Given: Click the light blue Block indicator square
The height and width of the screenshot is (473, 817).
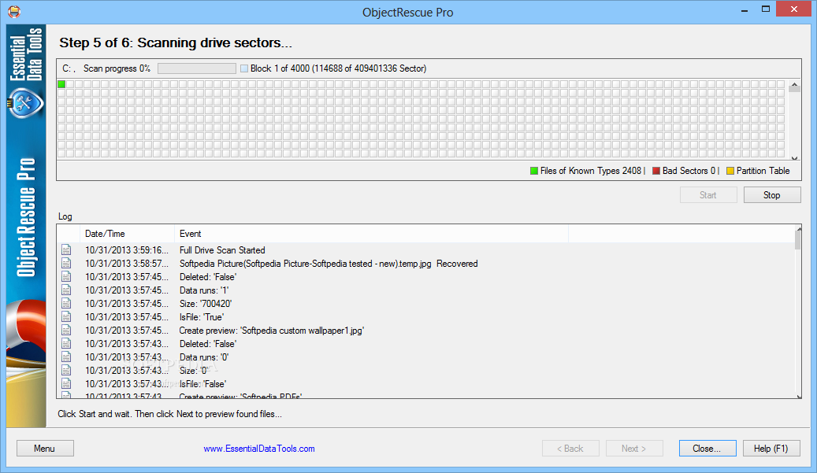Looking at the screenshot, I should coord(244,68).
